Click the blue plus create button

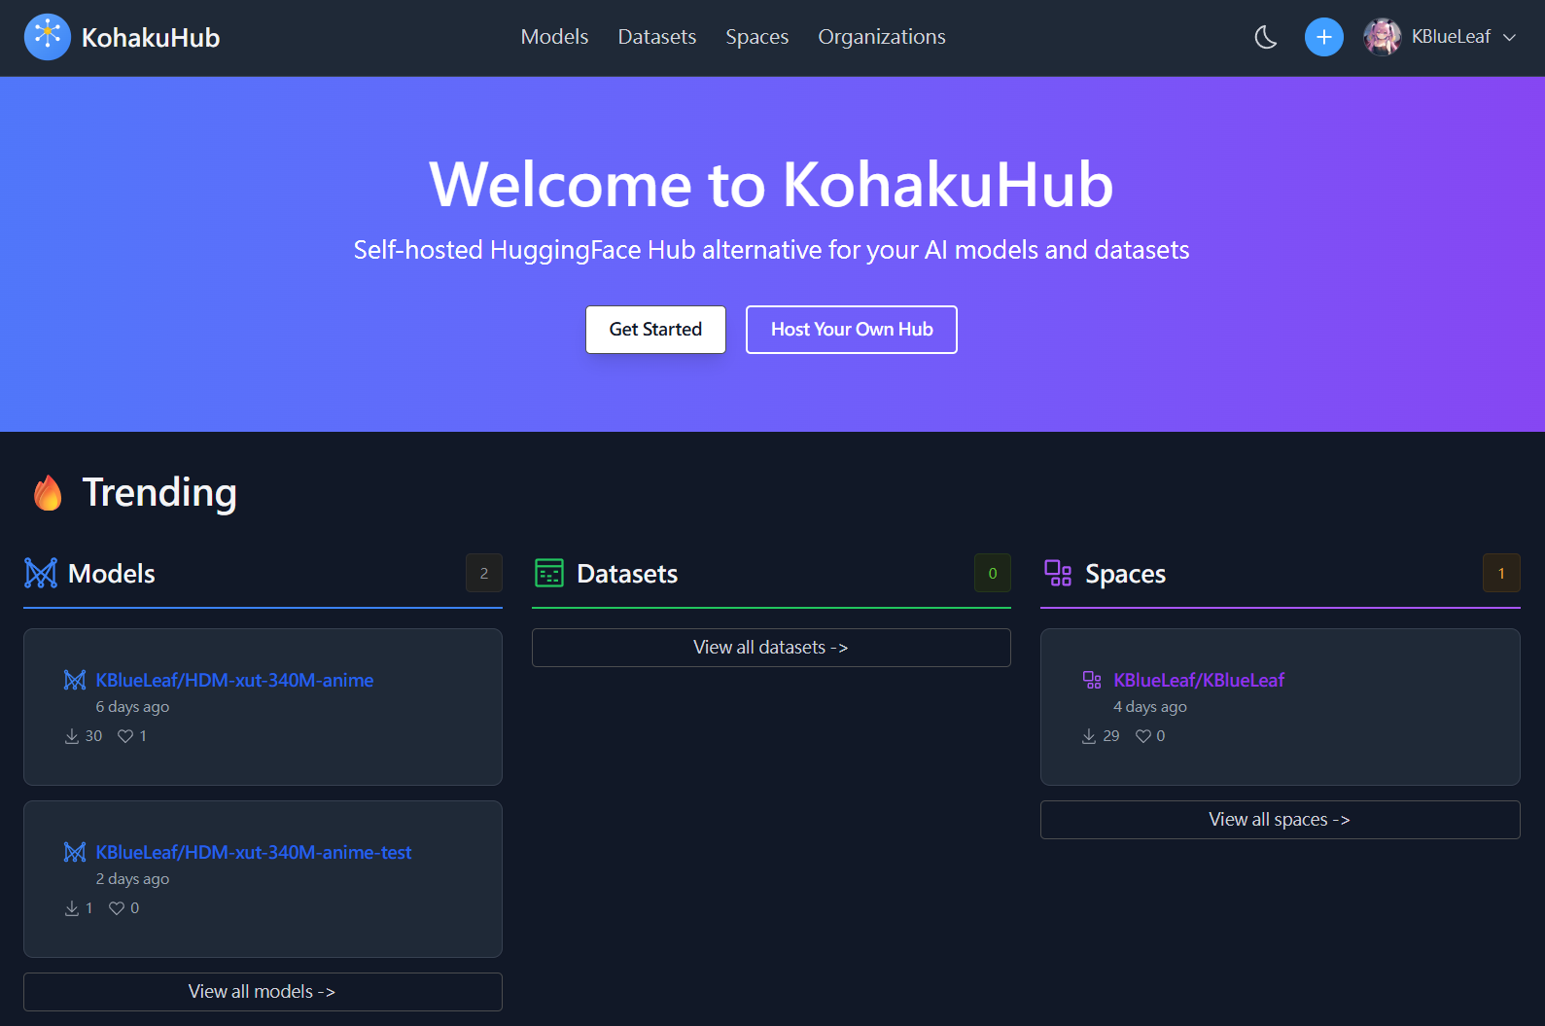pyautogui.click(x=1323, y=37)
